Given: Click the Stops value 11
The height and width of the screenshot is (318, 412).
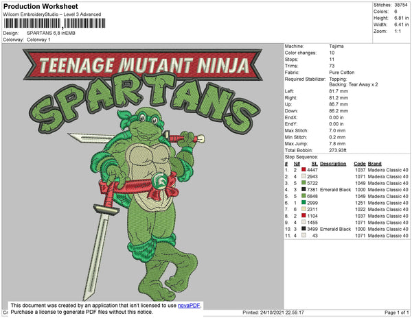Looking at the screenshot, I should (332, 60).
